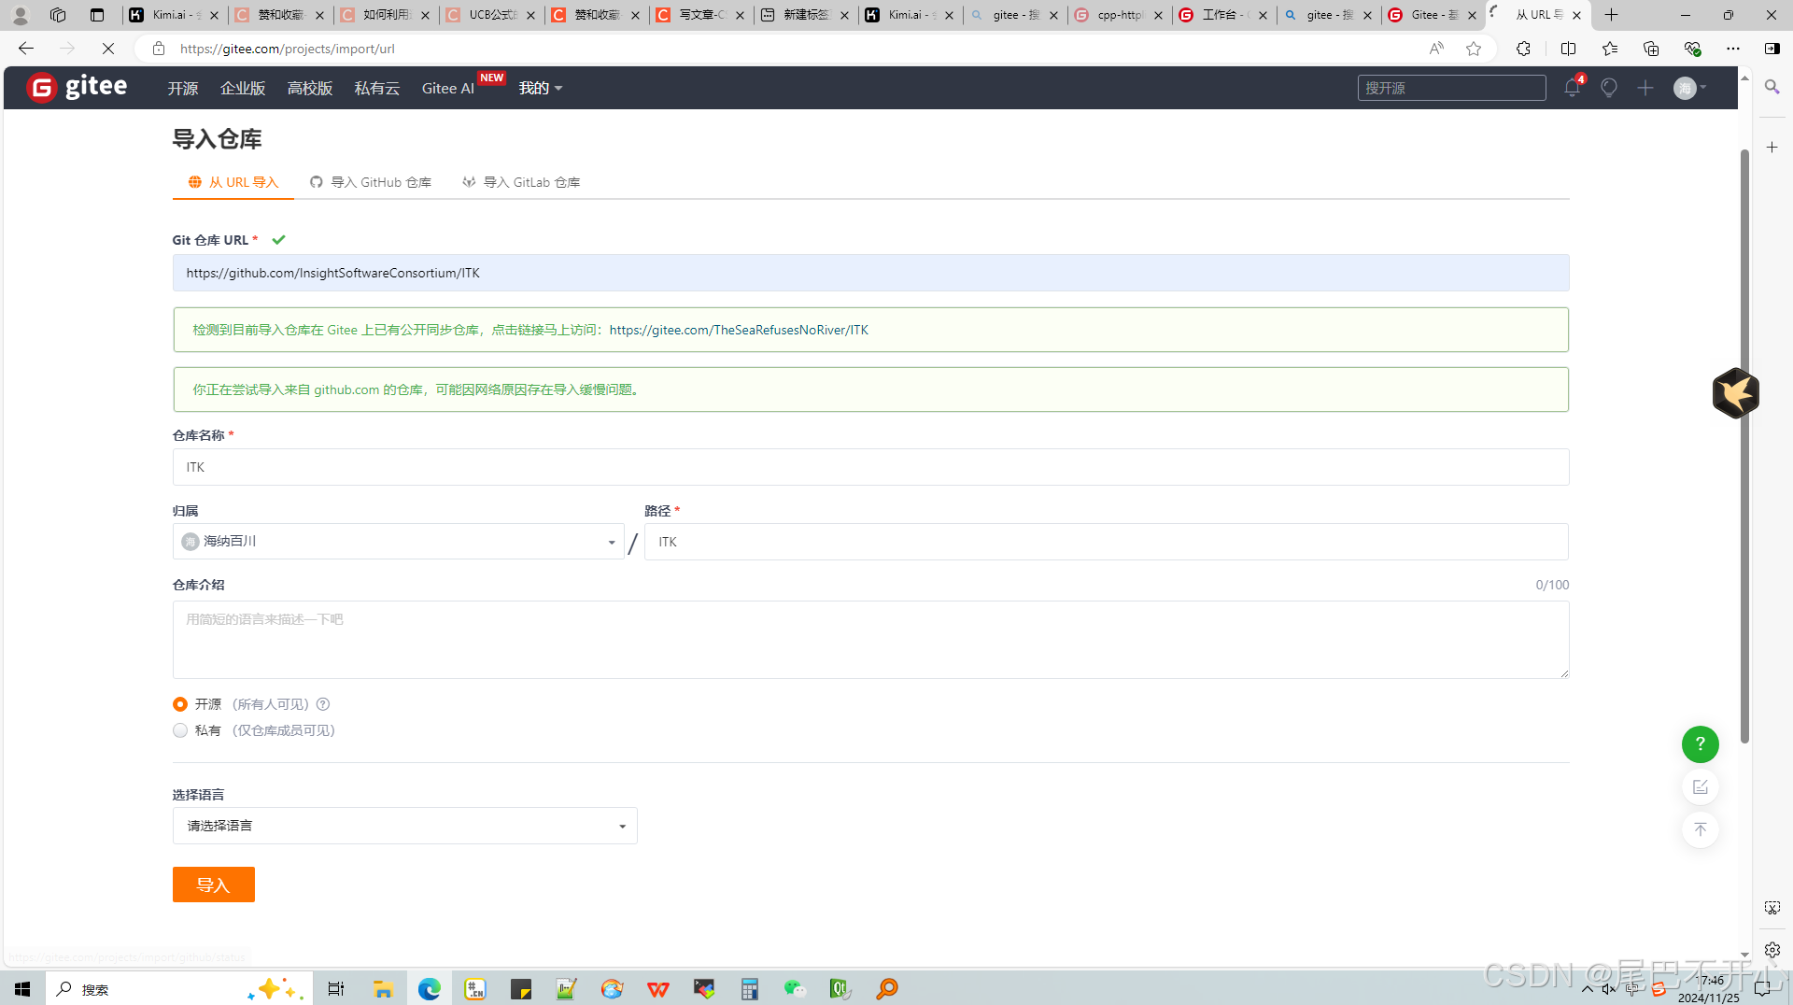Open the File Explorer taskbar icon
1793x1005 pixels.
pyautogui.click(x=383, y=988)
